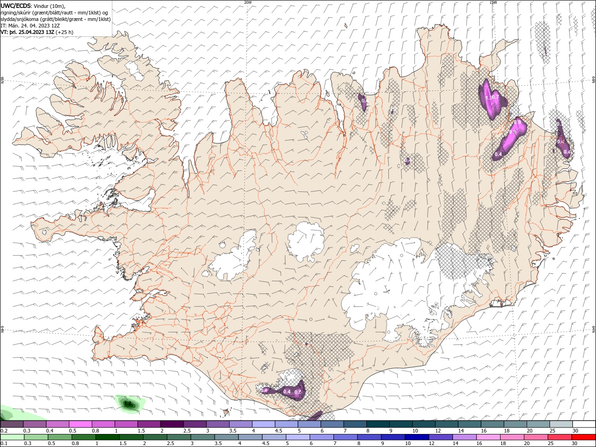Click the 'VT: þri. 25.04.2023 13Z' valid time

click(27, 32)
